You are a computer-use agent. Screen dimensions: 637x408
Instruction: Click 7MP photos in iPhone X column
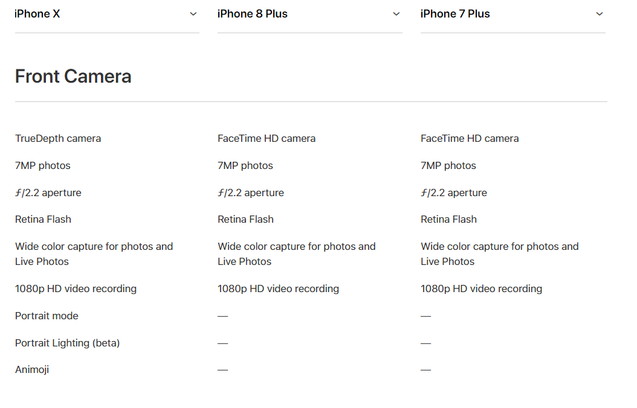point(42,165)
